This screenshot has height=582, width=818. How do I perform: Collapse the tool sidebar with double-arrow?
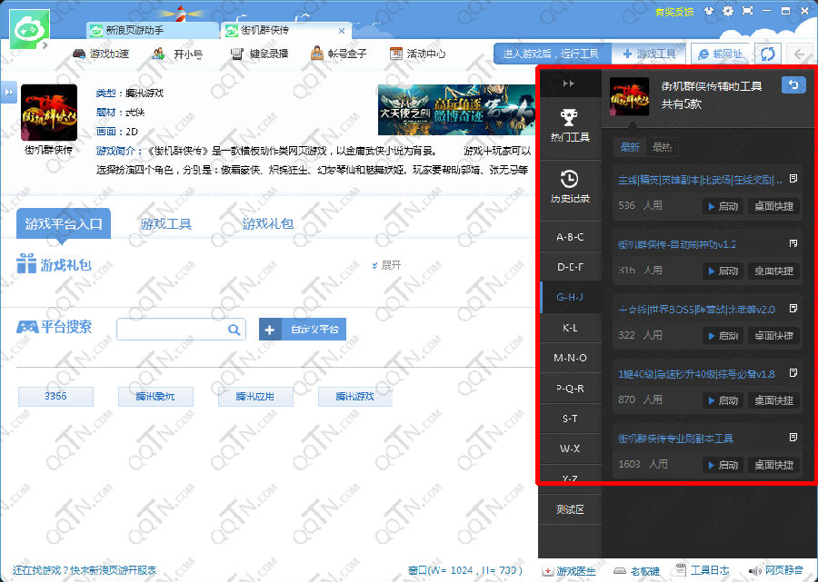[x=570, y=84]
